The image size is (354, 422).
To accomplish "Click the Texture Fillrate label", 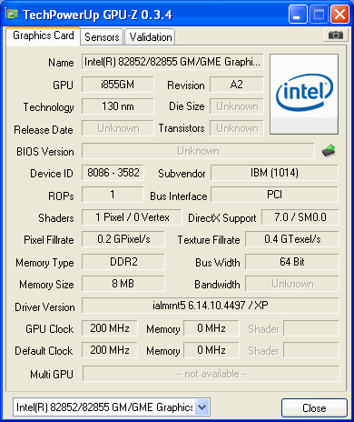I will (x=209, y=240).
